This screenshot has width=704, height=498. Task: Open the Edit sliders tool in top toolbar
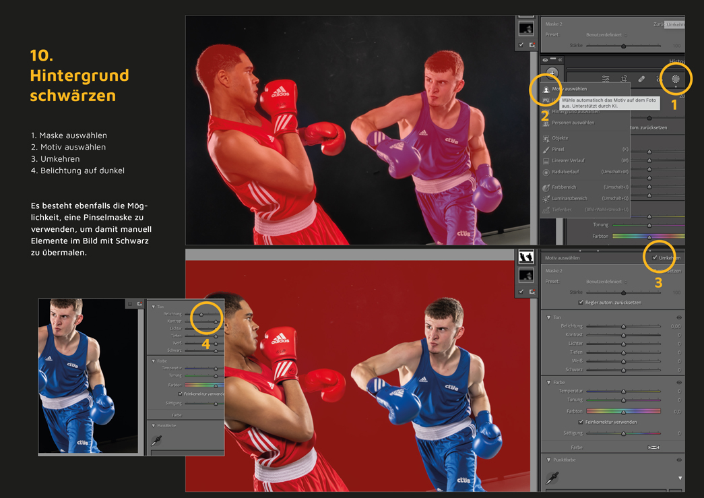coord(606,79)
